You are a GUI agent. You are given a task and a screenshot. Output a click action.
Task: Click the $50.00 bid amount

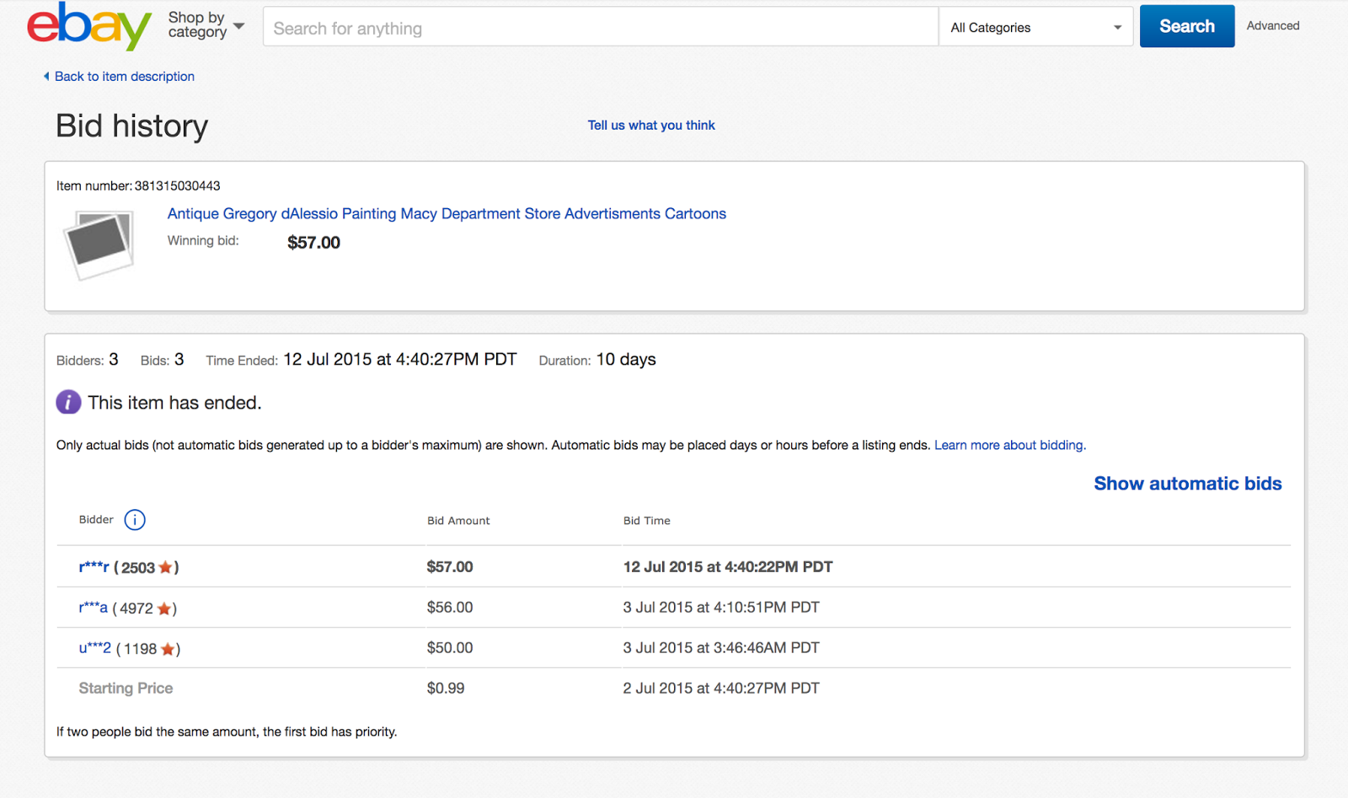[450, 648]
